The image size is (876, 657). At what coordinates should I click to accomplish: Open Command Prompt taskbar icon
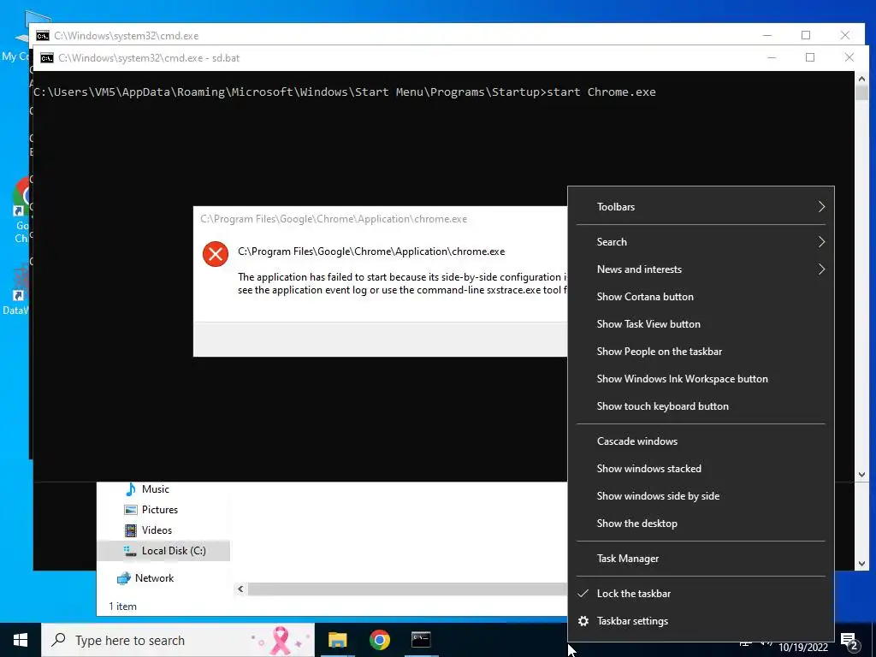(x=421, y=640)
